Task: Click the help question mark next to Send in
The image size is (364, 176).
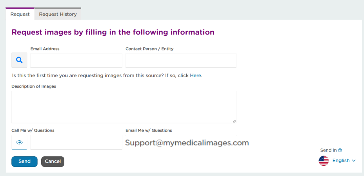Action: (x=340, y=150)
